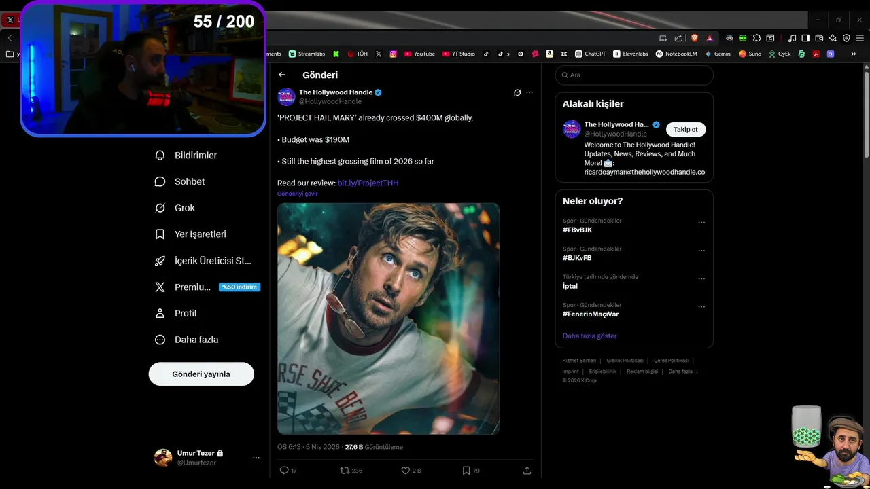Image resolution: width=870 pixels, height=489 pixels.
Task: Open the Instagram bookmark icon
Action: pos(393,54)
